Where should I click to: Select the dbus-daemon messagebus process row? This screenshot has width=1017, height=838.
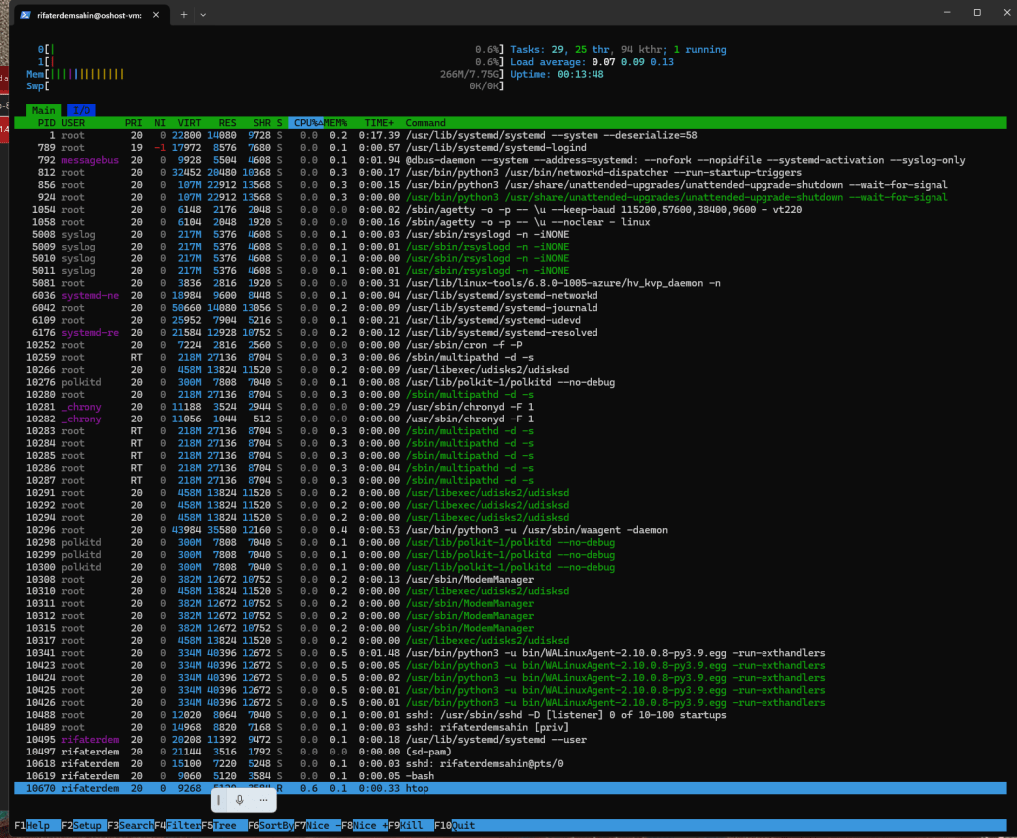click(510, 160)
